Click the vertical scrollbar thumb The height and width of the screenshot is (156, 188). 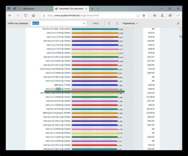(180, 37)
